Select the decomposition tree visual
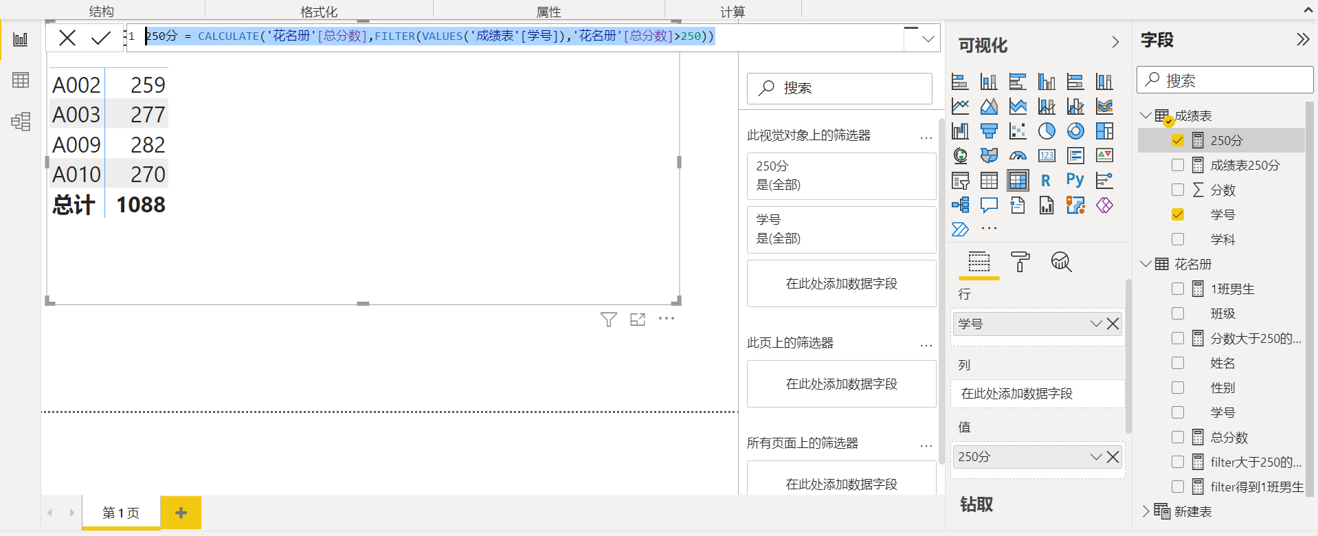 click(960, 205)
